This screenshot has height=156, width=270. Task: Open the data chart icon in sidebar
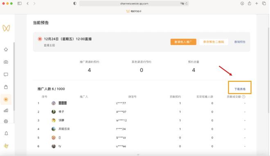6,110
